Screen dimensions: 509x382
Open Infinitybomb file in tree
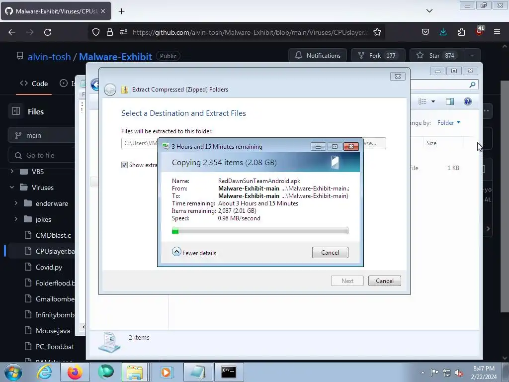pos(55,315)
